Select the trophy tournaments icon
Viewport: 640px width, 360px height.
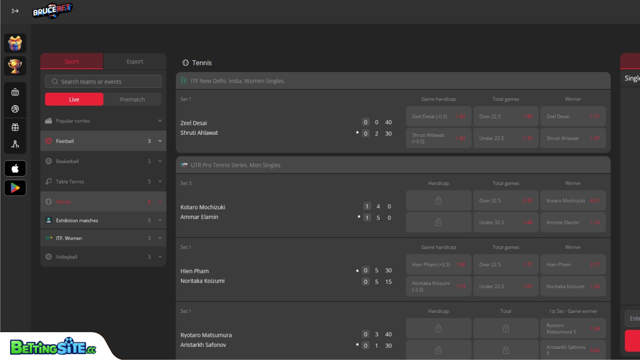(x=15, y=66)
